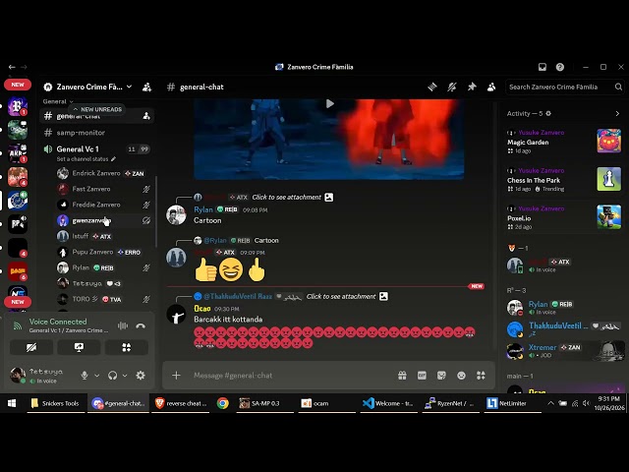Open the emoji picker
Screen dimensions: 629x472
[461, 376]
